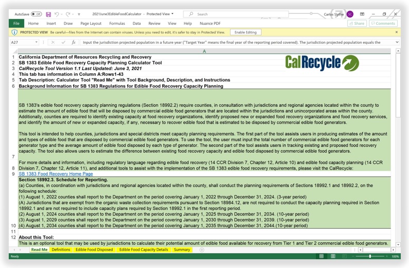The width and height of the screenshot is (409, 268).
Task: Click Enable Editing in the yellow bar
Action: point(246,32)
